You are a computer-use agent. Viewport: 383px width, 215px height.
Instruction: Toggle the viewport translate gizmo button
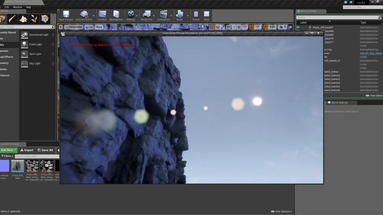[x=213, y=27]
